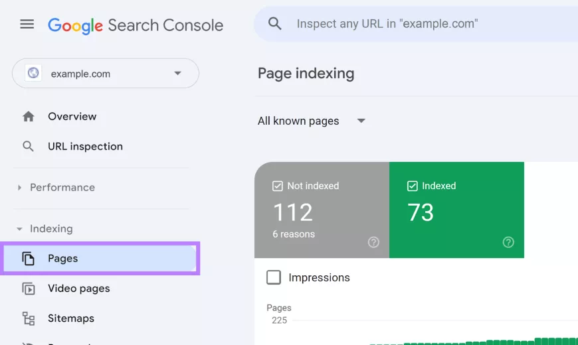Uncheck the Not indexed checkbox

[278, 186]
